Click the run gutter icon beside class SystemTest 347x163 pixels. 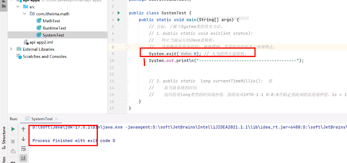point(119,13)
